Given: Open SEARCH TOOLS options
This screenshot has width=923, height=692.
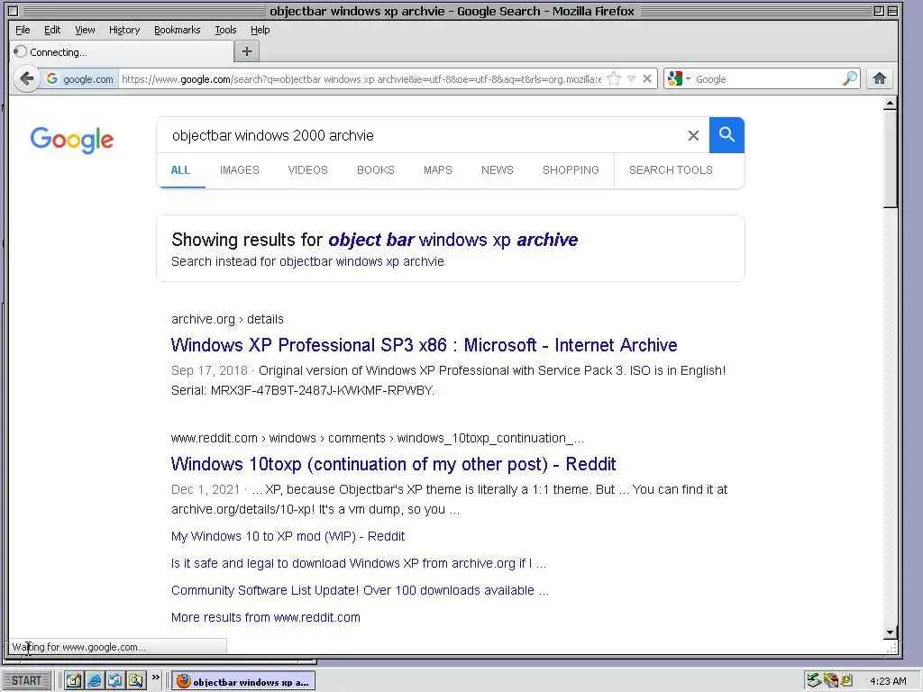Looking at the screenshot, I should point(671,170).
